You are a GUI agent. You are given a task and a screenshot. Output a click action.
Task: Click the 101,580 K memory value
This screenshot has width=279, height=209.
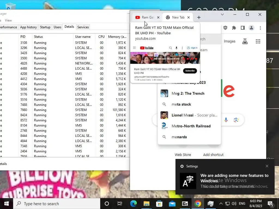[119, 110]
